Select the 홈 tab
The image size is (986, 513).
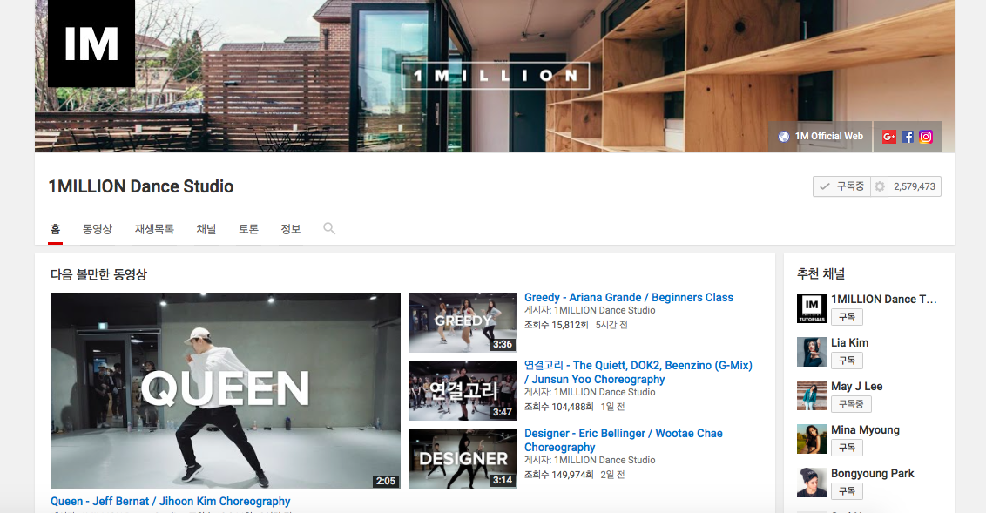point(56,229)
